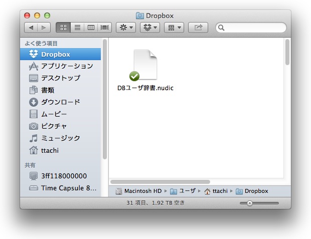
Task: Switch to Cover Flow view
Action: [x=104, y=28]
